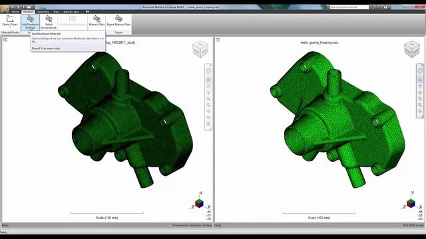Click left viewport corner menu icon
The width and height of the screenshot is (426, 239).
click(x=5, y=40)
